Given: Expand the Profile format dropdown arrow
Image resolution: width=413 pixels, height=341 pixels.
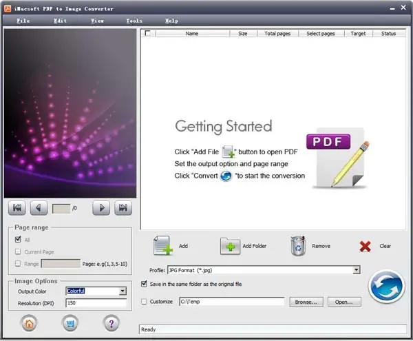Looking at the screenshot, I should [x=356, y=270].
